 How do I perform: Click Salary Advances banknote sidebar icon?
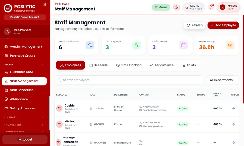pyautogui.click(x=6, y=108)
